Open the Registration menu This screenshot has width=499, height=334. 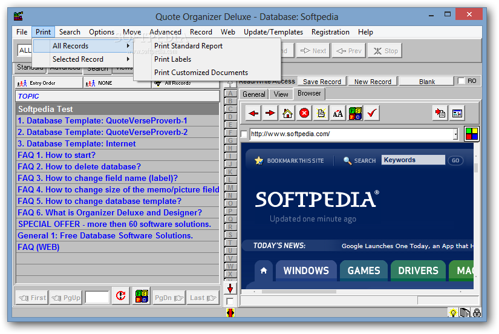(x=330, y=32)
